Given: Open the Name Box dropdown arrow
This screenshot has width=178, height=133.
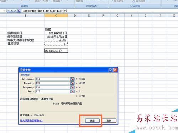Looking at the screenshot, I should 4,11.
